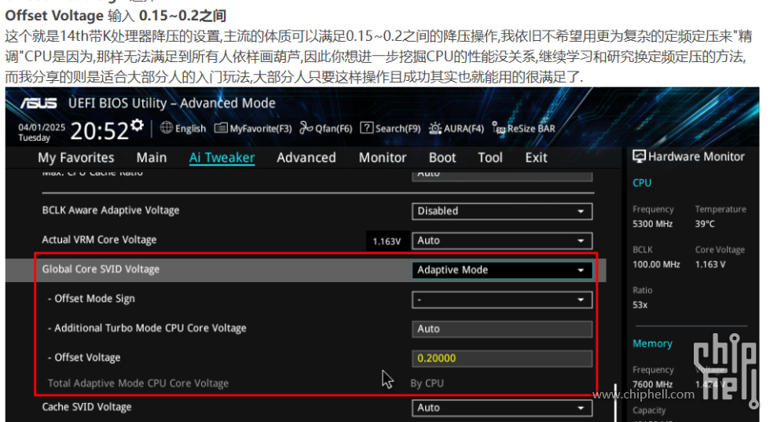Screen dimensions: 770x422
Task: Click the ASUS logo
Action: [38, 103]
